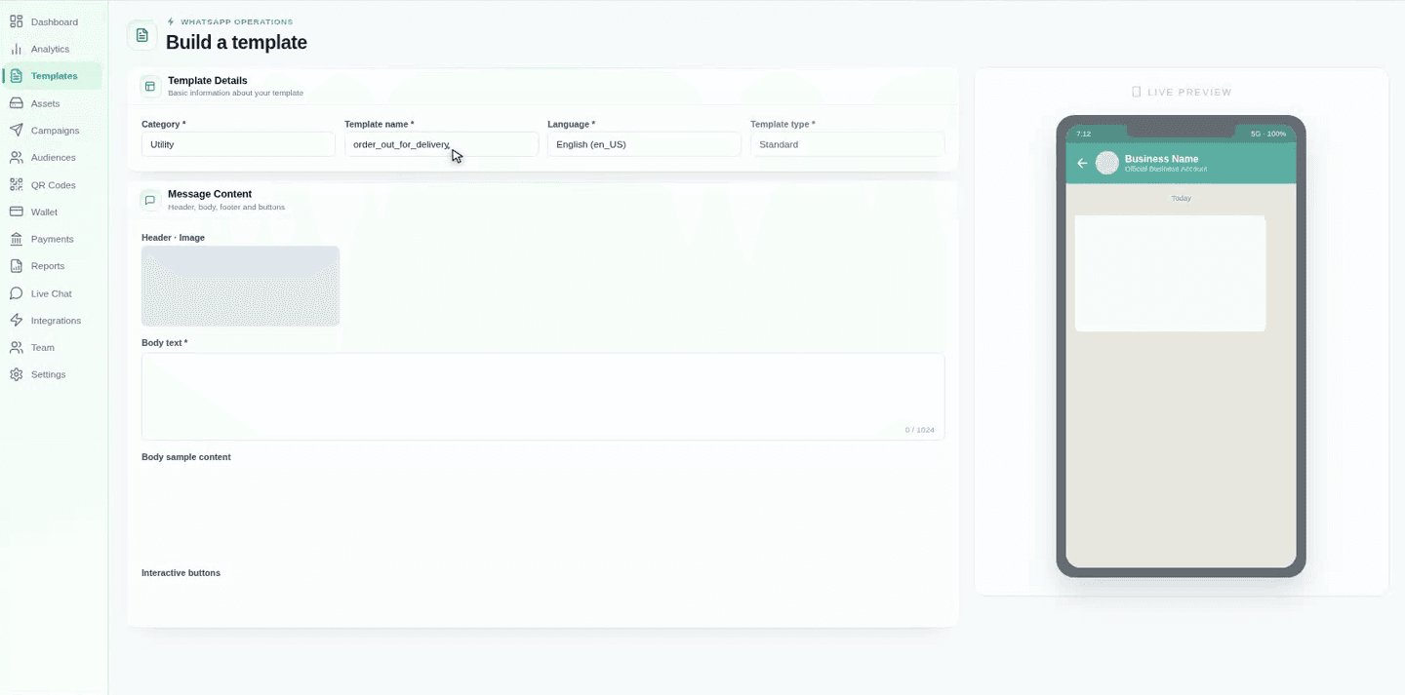Click the document icon beside Build a template
This screenshot has width=1405, height=695.
tap(142, 35)
